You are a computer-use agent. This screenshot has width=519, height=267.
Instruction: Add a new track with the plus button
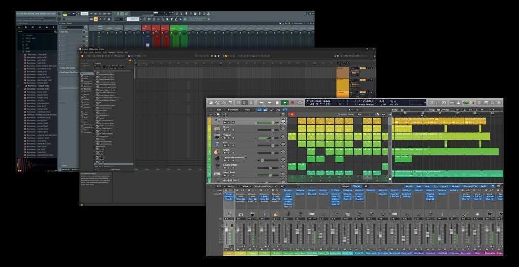(211, 115)
